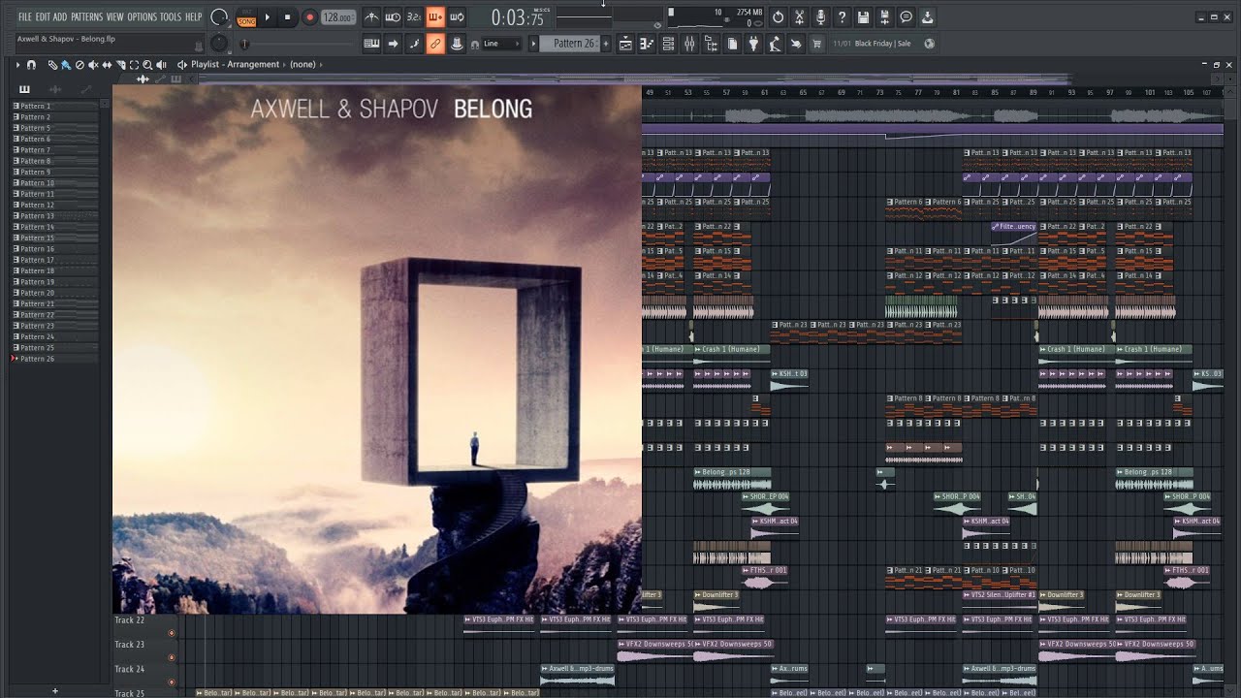1241x698 pixels.
Task: Click the audio editor scissors icon
Action: 799,17
